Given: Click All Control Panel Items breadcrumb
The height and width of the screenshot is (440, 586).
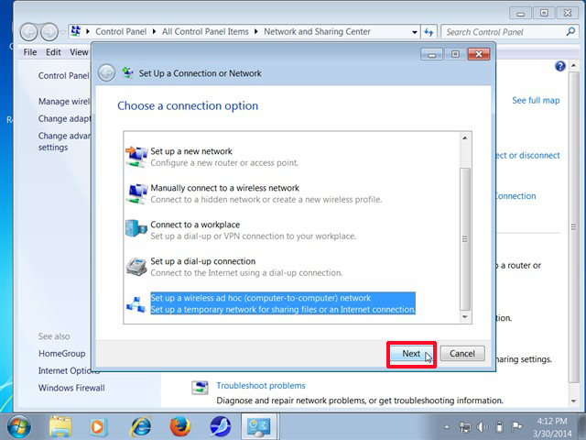Looking at the screenshot, I should point(205,32).
